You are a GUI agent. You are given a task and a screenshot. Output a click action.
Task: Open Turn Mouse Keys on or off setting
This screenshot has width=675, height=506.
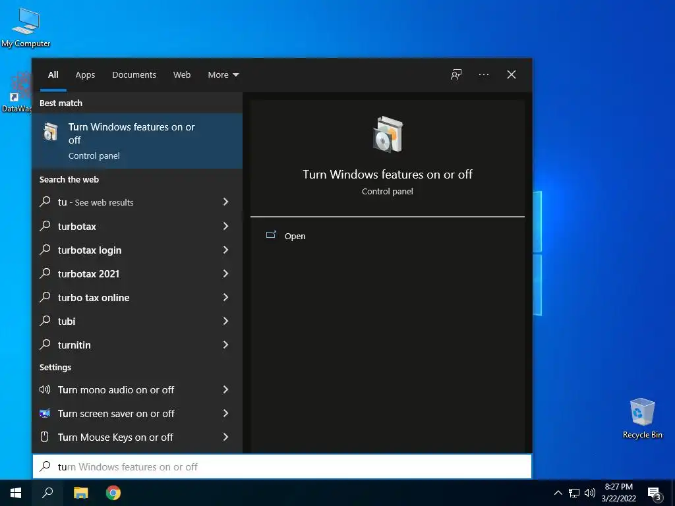coord(137,437)
